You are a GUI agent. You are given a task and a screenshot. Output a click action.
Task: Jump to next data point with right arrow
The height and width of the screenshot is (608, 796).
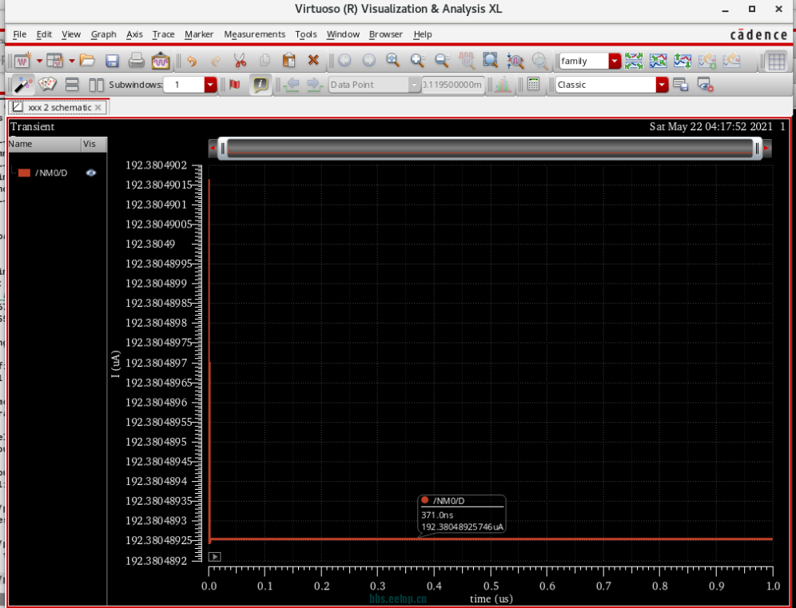(315, 84)
